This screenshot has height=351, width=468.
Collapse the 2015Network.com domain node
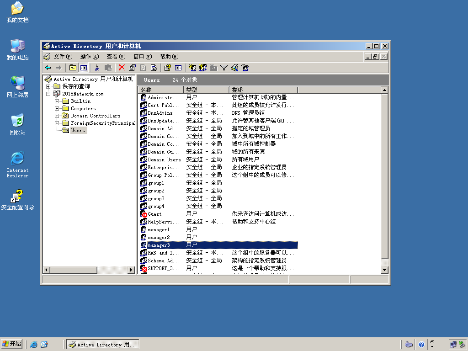(x=48, y=94)
